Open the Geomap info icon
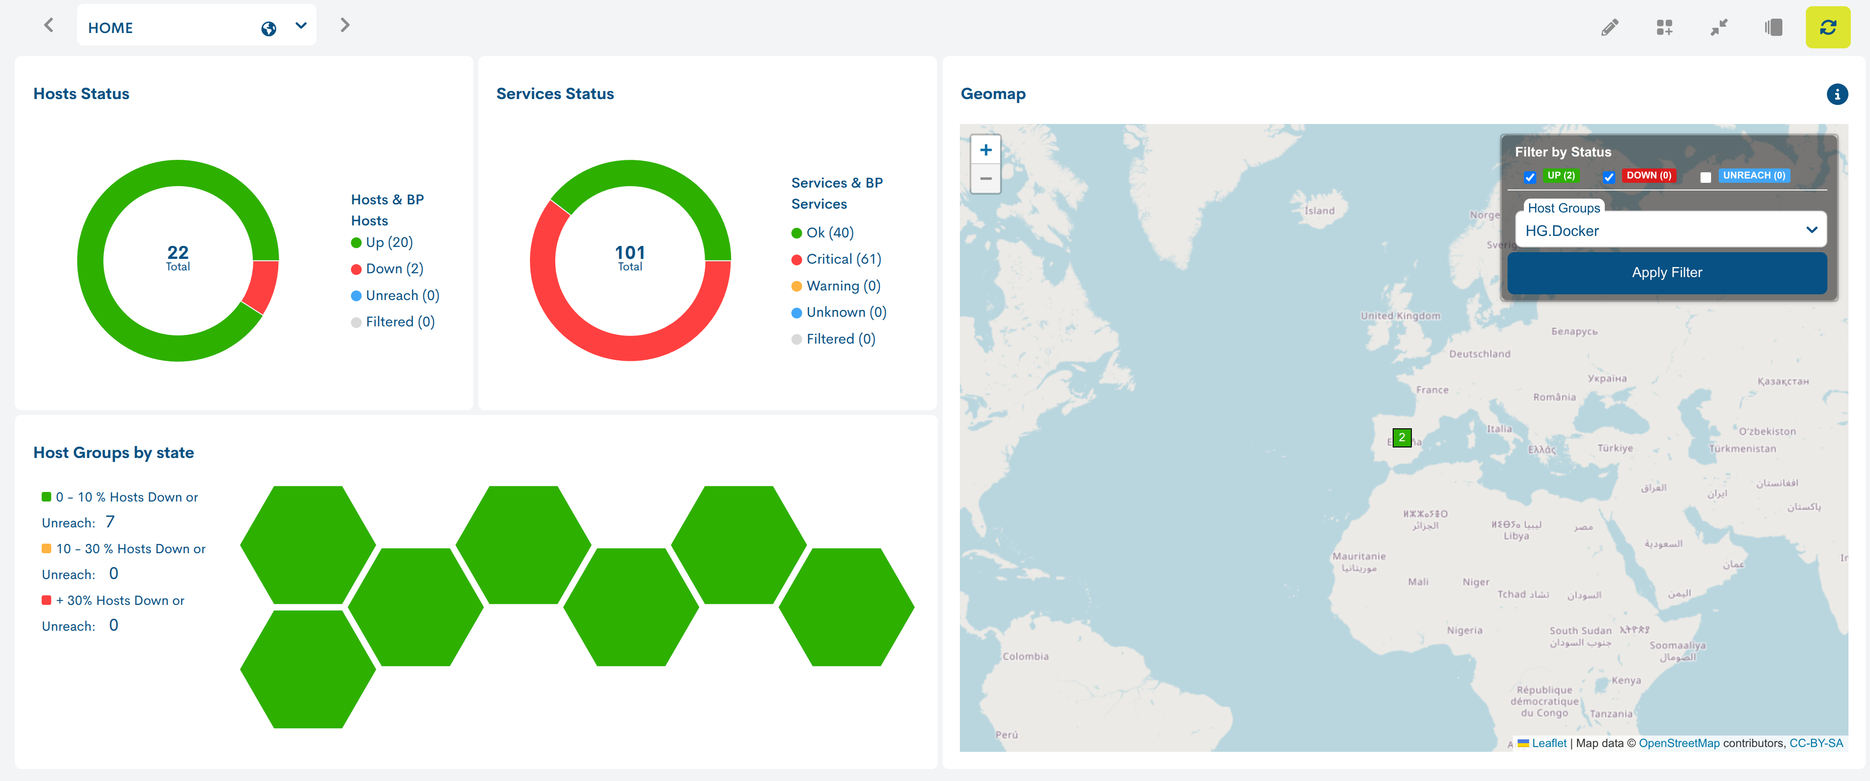The height and width of the screenshot is (781, 1870). [x=1836, y=94]
